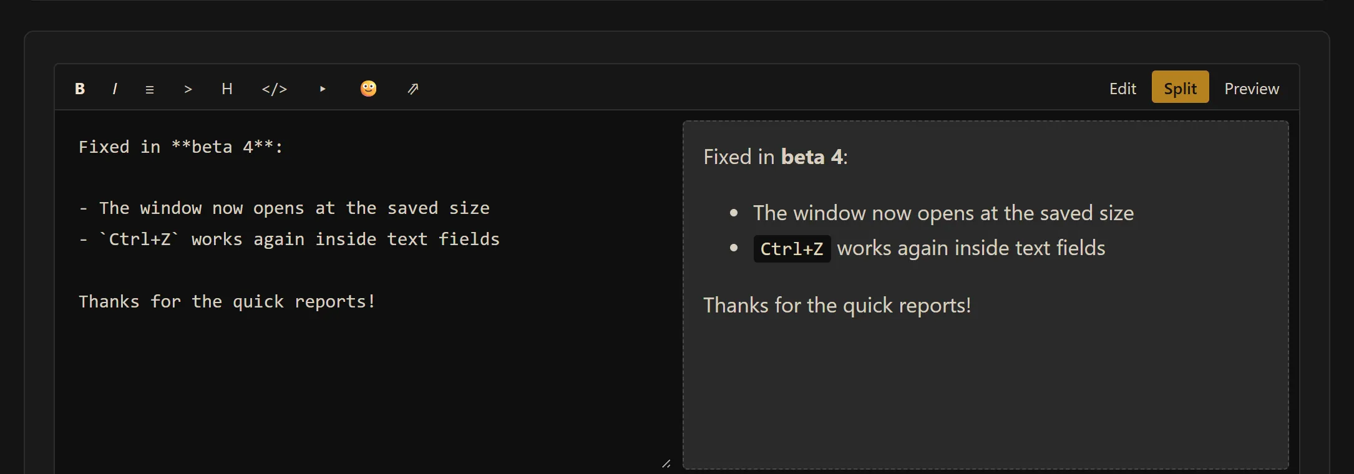Open the emoji picker smiley icon
Viewport: 1354px width, 474px height.
369,89
